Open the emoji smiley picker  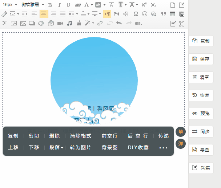pyautogui.click(x=145, y=14)
